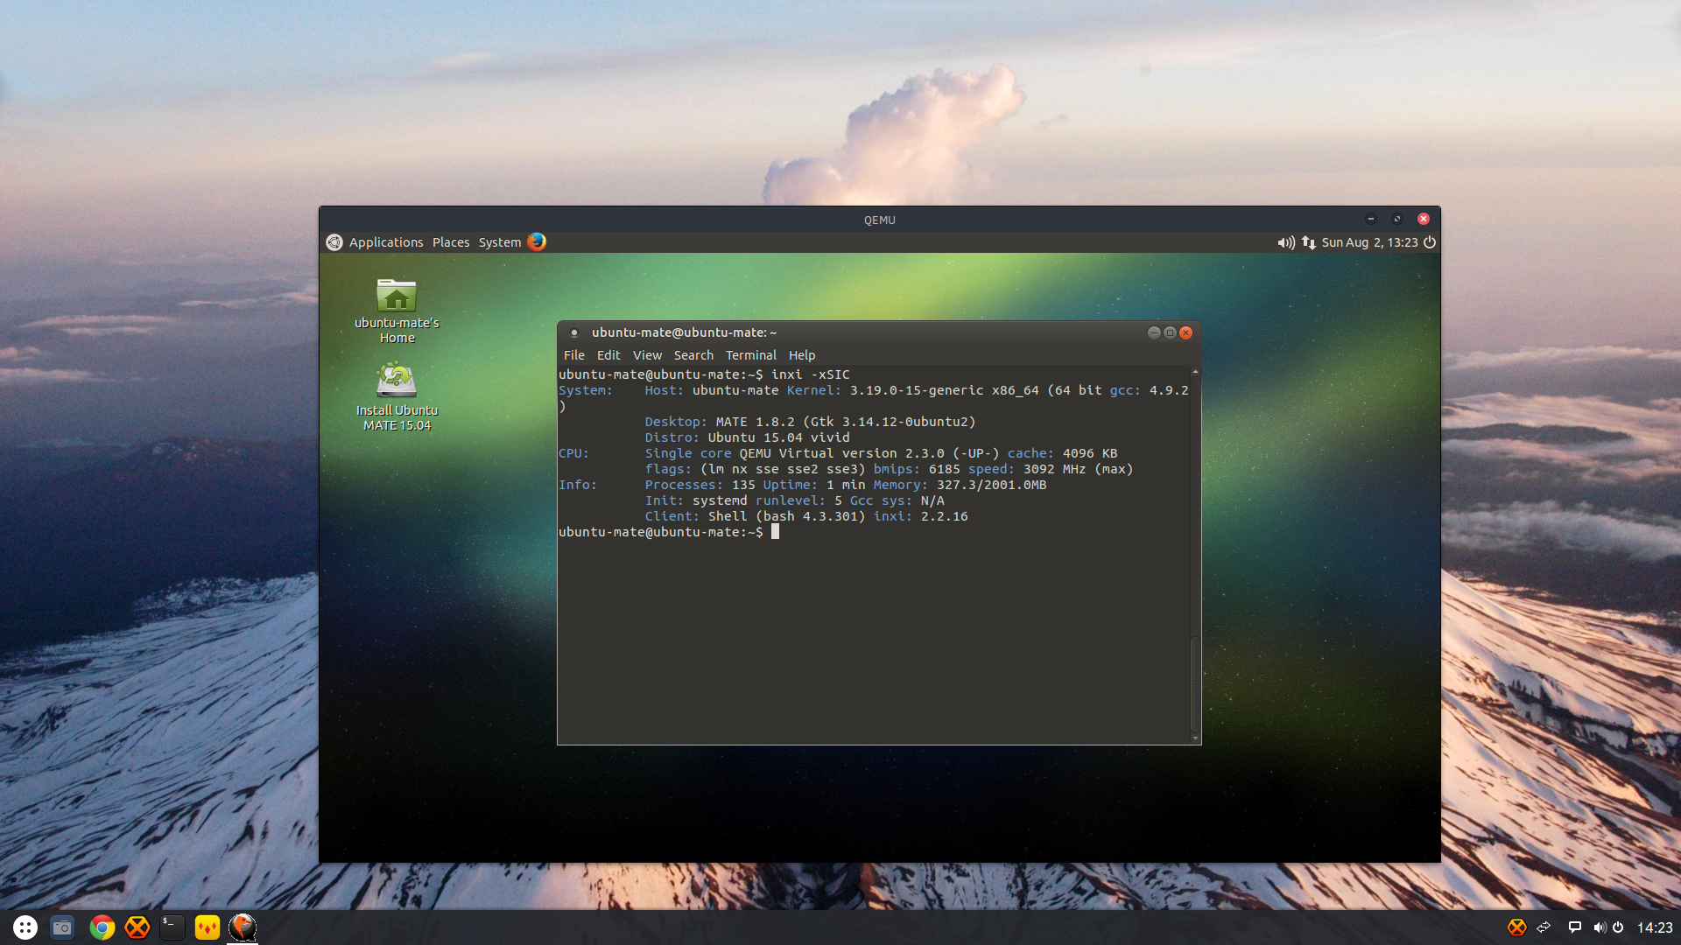Open the System menu in guest panel

coord(500,242)
